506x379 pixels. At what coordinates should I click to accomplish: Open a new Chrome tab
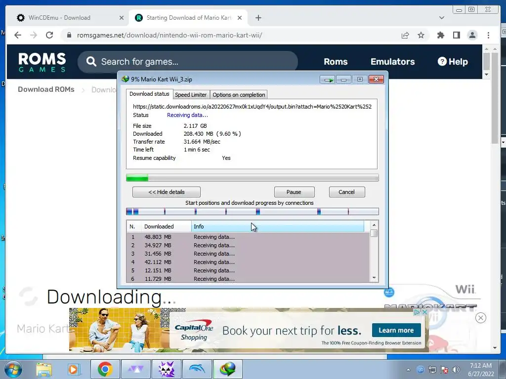click(258, 18)
